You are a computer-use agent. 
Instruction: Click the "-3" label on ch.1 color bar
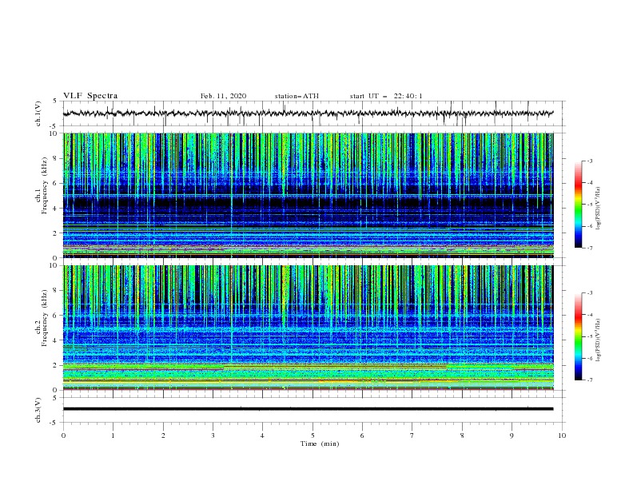[590, 161]
